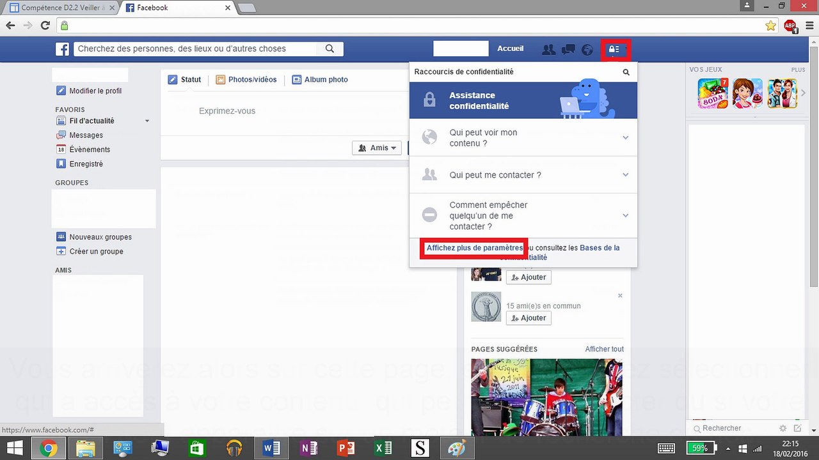819x460 pixels.
Task: Dismiss the friend suggestion with 15 mutual friends
Action: (x=620, y=296)
